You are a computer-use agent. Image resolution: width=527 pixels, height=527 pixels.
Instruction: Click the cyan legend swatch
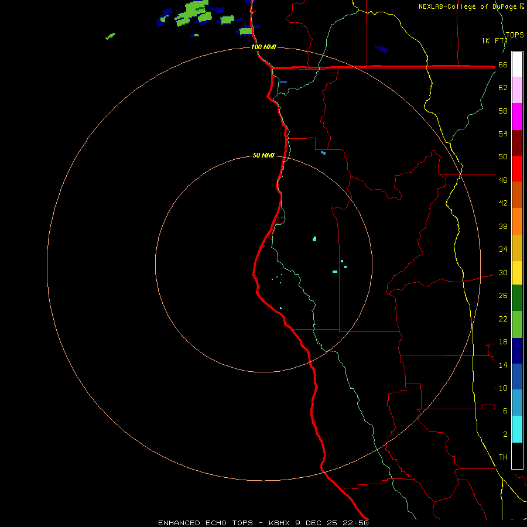(x=517, y=429)
